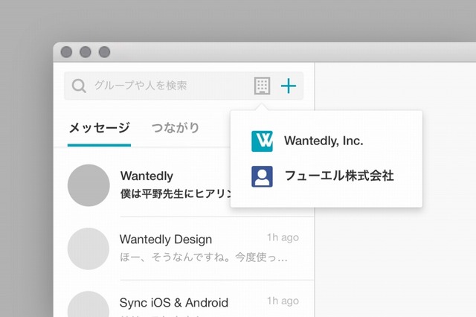Screen dimensions: 476x317
Task: Click the teal plus icon
Action: tap(289, 86)
